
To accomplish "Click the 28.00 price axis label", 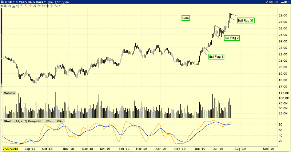I will 283,15.
